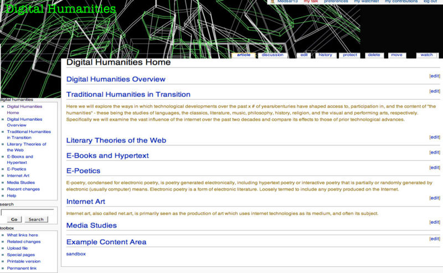Open the Help sidebar link
The image size is (443, 273).
tap(12, 195)
